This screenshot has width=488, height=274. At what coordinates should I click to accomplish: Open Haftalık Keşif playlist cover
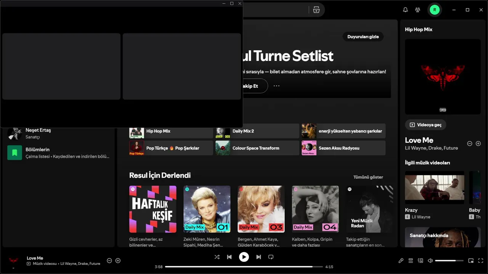click(x=153, y=209)
